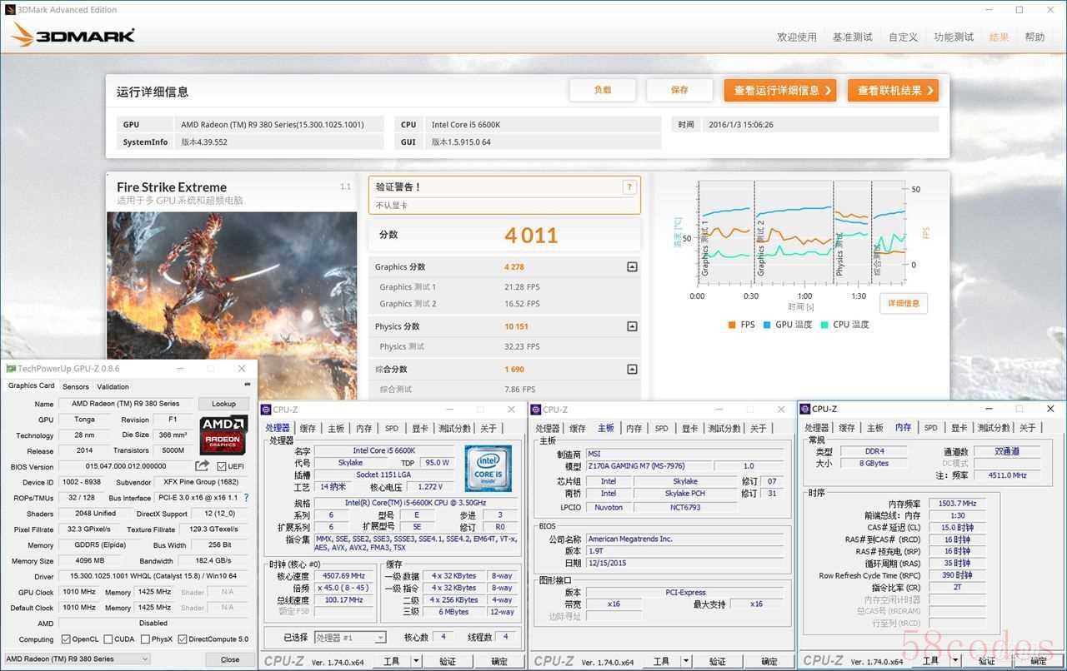Image resolution: width=1067 pixels, height=671 pixels.
Task: Switch to the Validation tab in GPU-Z
Action: (113, 386)
